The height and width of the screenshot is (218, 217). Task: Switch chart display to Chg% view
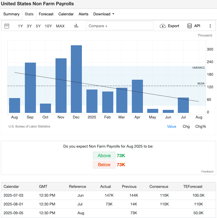point(200,126)
